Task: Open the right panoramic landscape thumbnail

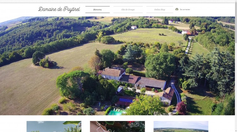Action: click(181, 126)
